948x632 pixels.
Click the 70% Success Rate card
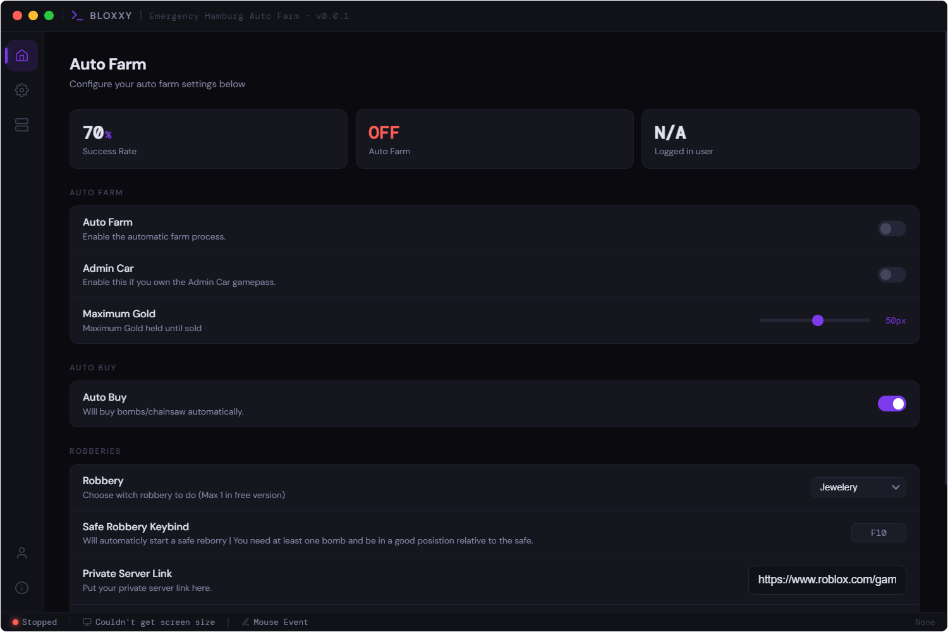(208, 139)
